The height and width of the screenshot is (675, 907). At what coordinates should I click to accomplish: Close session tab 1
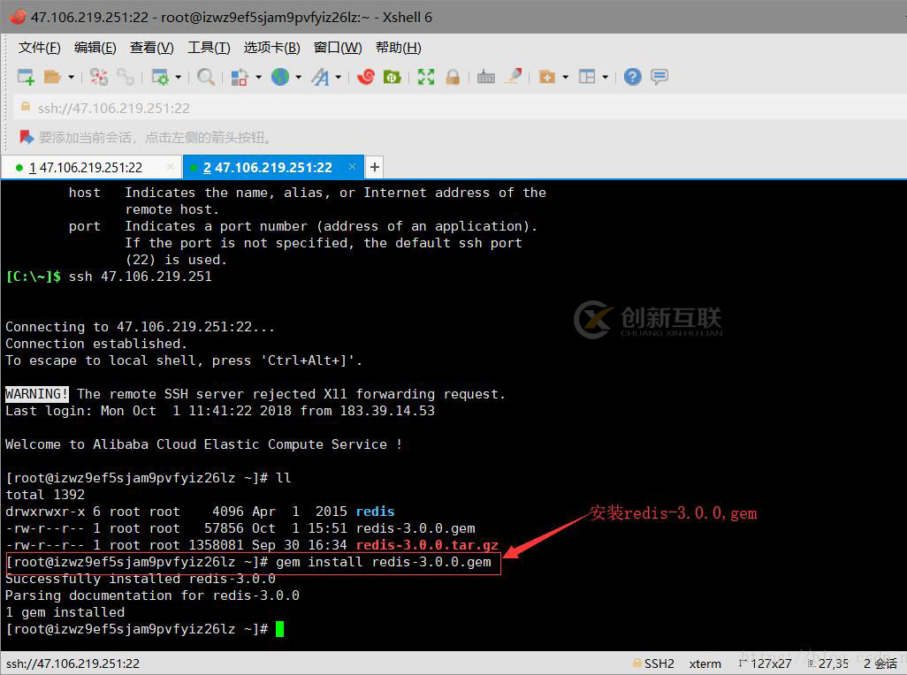(x=170, y=167)
